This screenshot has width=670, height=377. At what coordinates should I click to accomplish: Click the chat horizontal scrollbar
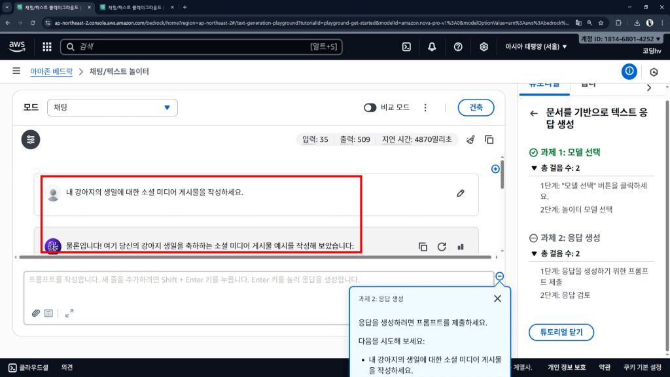tap(255, 257)
